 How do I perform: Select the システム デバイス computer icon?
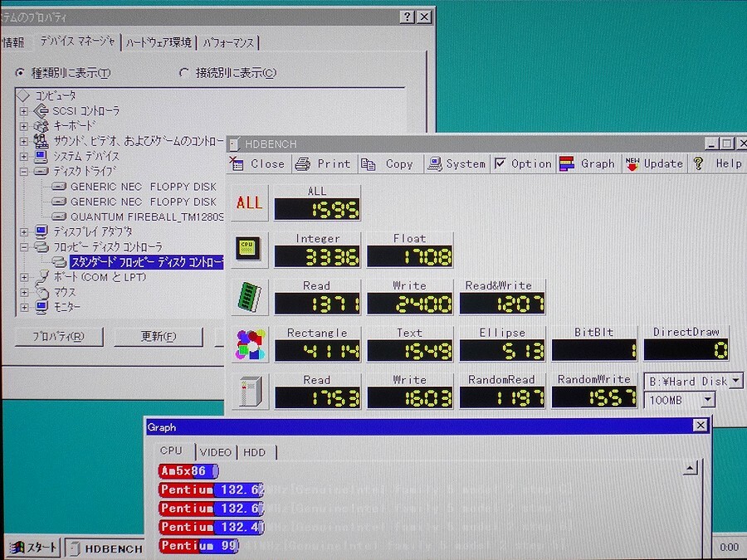point(41,156)
